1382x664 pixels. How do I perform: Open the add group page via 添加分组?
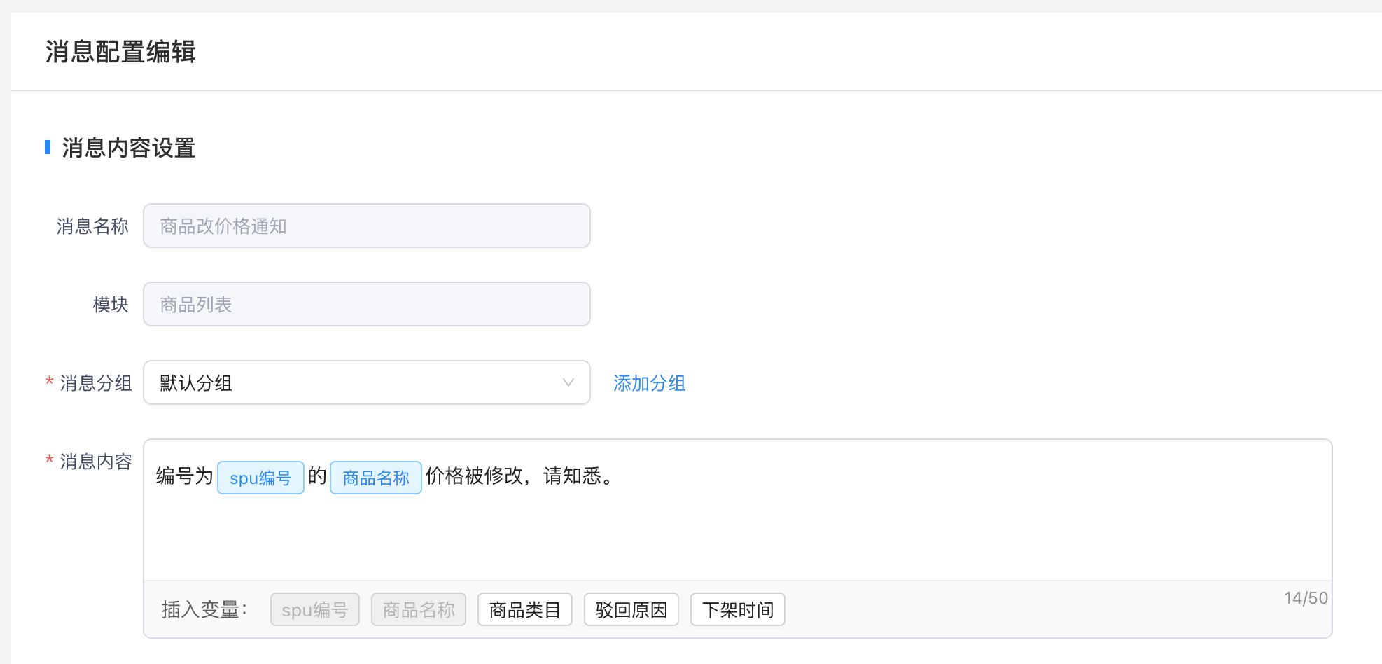tap(648, 383)
